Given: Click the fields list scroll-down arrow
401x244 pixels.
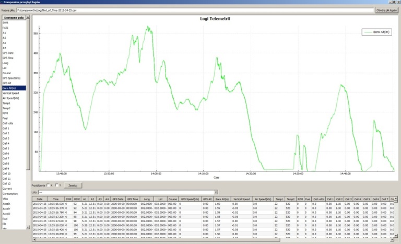Looking at the screenshot, I should [x=28, y=227].
